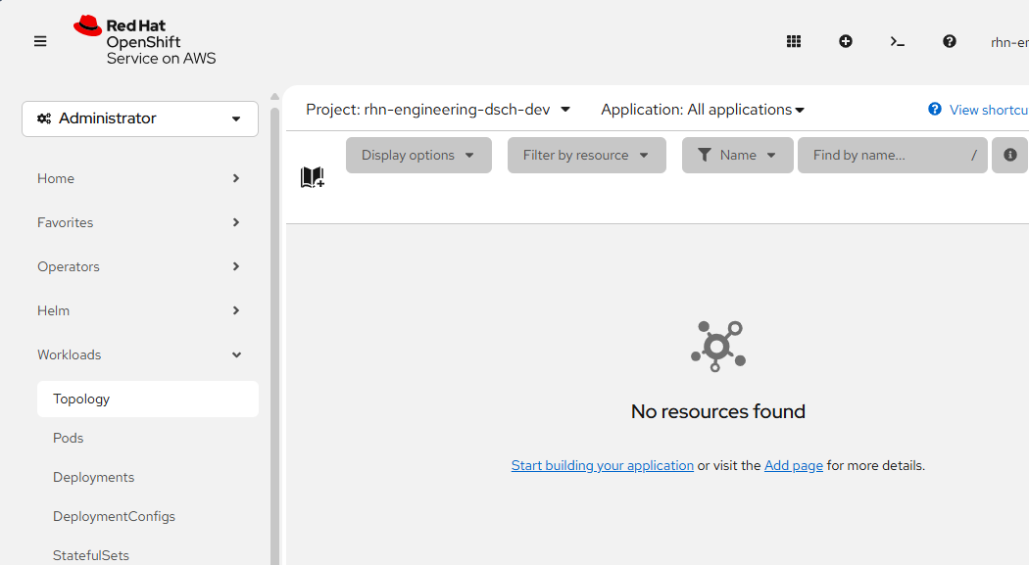Image resolution: width=1029 pixels, height=565 pixels.
Task: Collapse the Workloads navigation section
Action: pos(139,354)
